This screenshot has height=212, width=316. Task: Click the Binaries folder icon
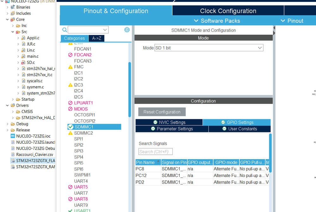13,7
